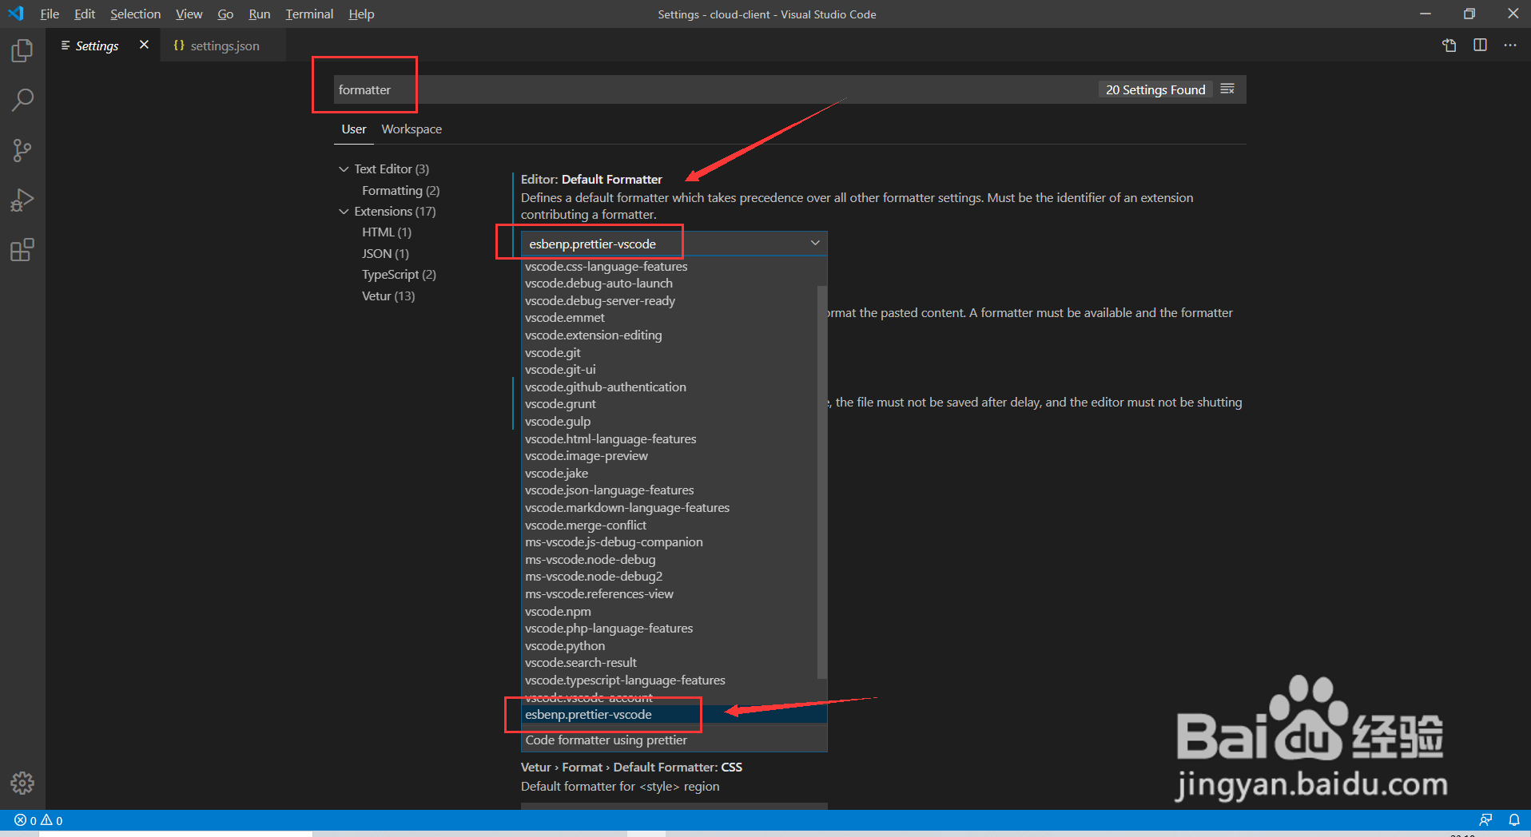1531x837 pixels.
Task: Open the File menu
Action: coord(50,14)
